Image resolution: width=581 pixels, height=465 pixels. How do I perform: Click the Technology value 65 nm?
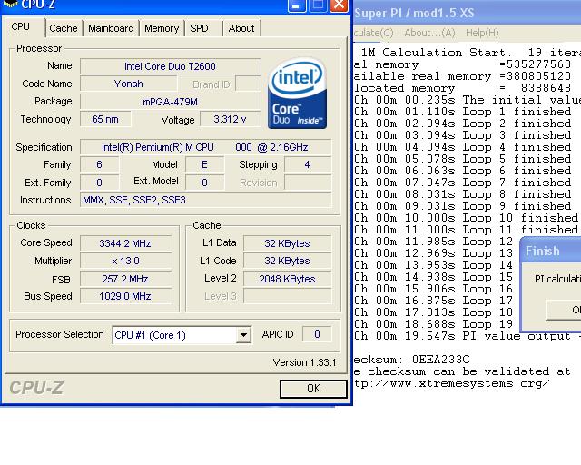(105, 119)
